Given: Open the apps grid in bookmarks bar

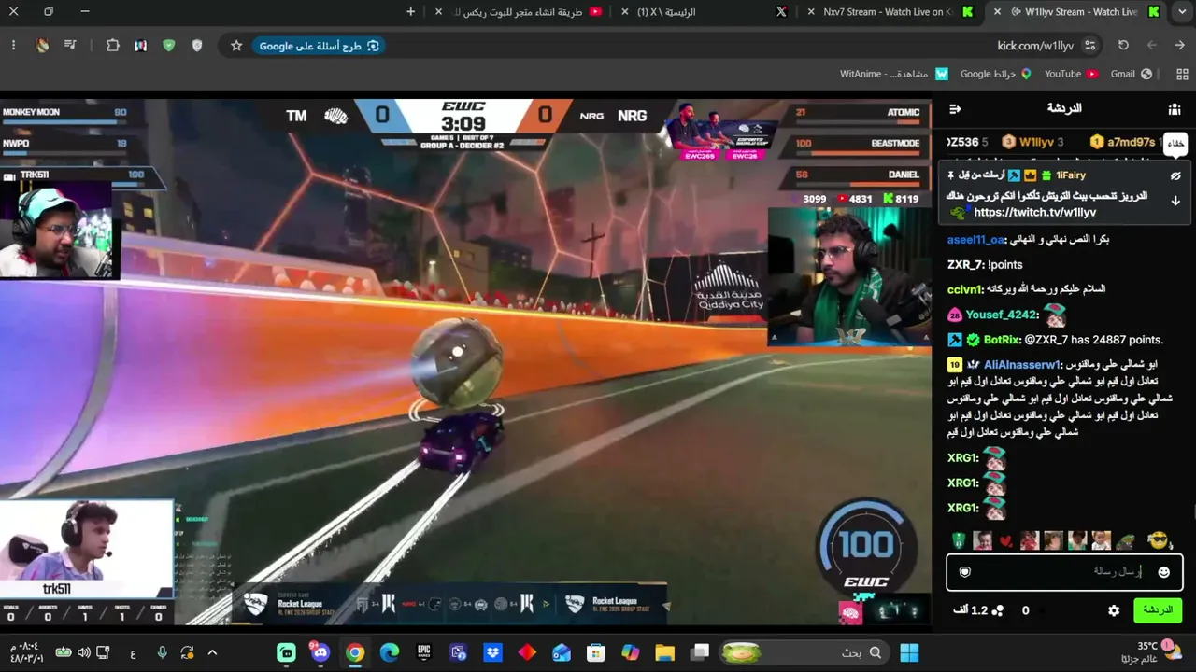Looking at the screenshot, I should point(1182,74).
